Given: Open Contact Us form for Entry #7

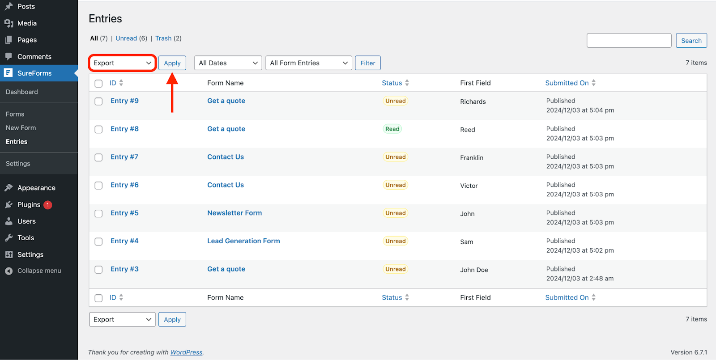Looking at the screenshot, I should point(226,157).
